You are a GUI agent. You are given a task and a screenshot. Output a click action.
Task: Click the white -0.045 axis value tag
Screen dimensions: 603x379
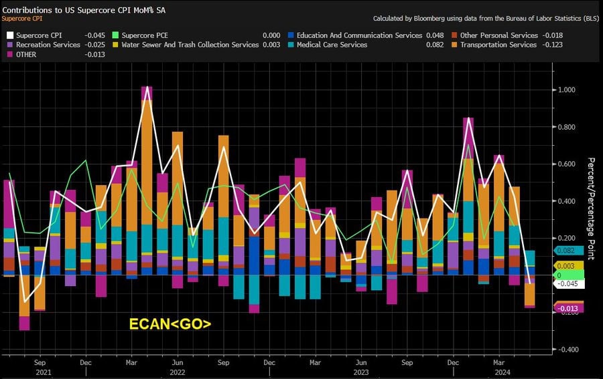click(568, 283)
